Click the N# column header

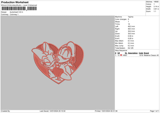[x=119, y=53]
